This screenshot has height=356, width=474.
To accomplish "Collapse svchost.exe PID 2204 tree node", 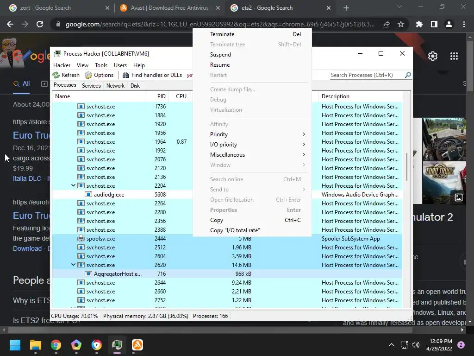I will tap(73, 185).
